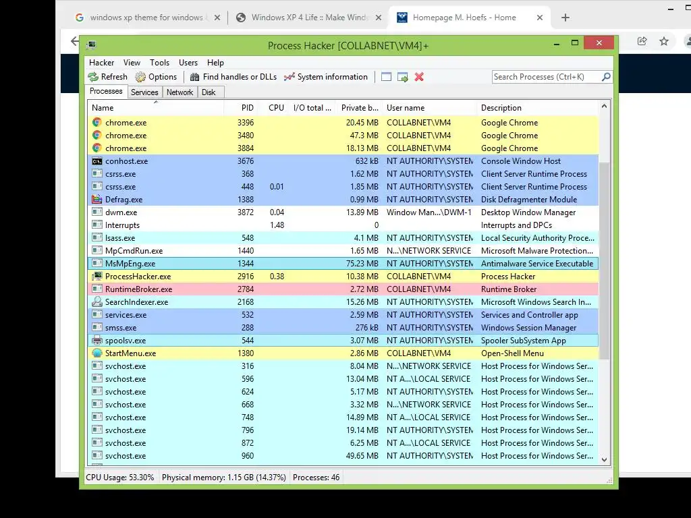
Task: Open the Options gear icon
Action: click(x=140, y=77)
